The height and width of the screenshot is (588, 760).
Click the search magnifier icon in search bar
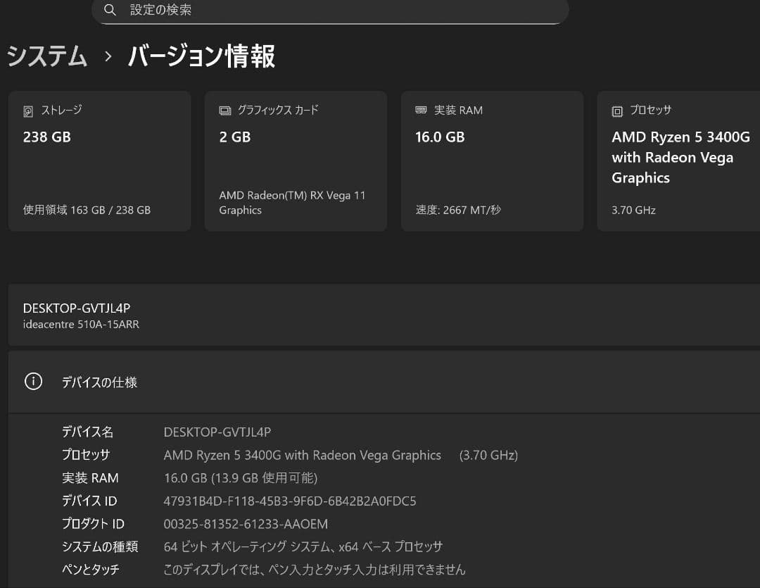point(110,10)
